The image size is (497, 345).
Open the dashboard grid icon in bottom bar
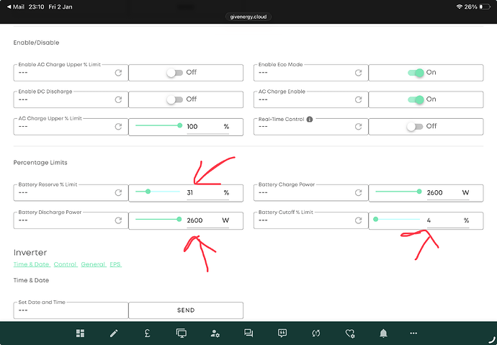tap(81, 333)
